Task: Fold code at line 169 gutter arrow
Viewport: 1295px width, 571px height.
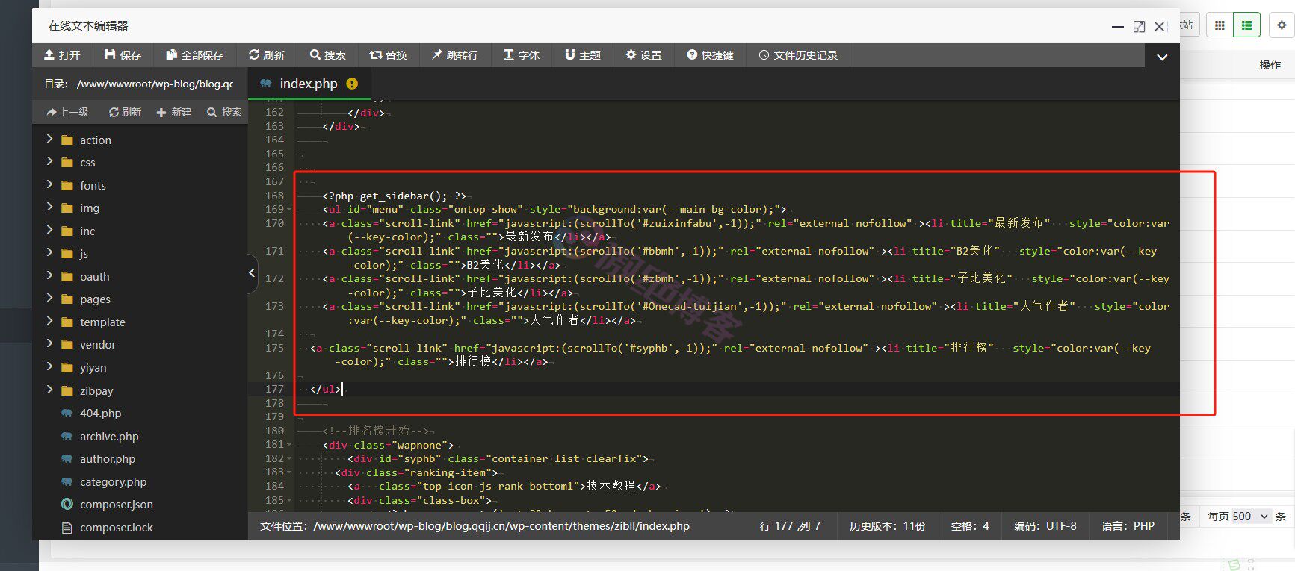Action: pos(289,210)
